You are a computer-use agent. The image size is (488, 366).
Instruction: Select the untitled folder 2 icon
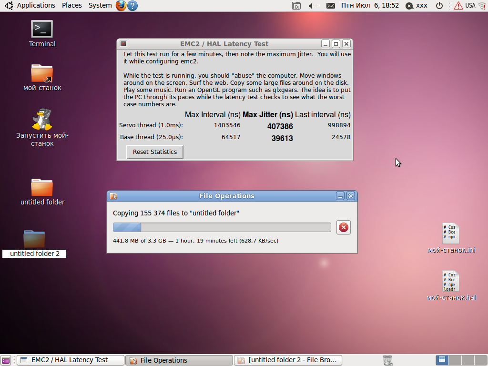point(34,239)
